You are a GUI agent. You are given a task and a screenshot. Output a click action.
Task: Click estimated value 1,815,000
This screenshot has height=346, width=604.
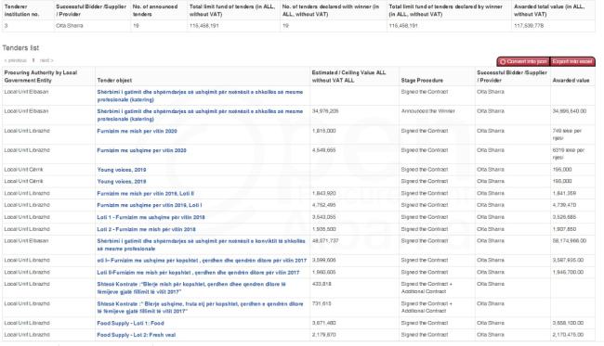(323, 131)
